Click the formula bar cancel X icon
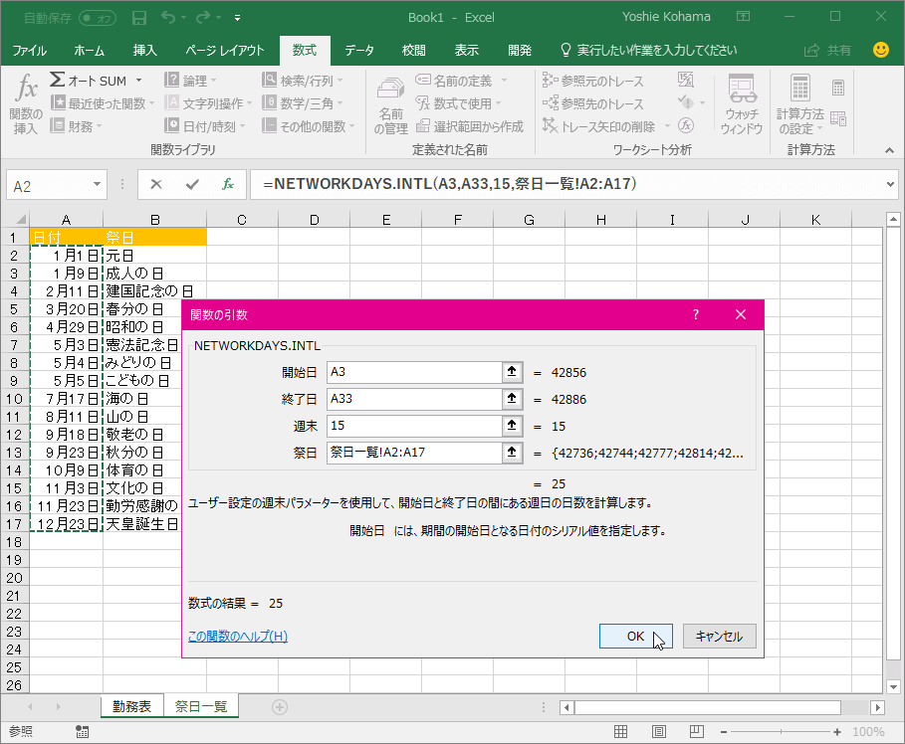Image resolution: width=905 pixels, height=744 pixels. pyautogui.click(x=156, y=185)
